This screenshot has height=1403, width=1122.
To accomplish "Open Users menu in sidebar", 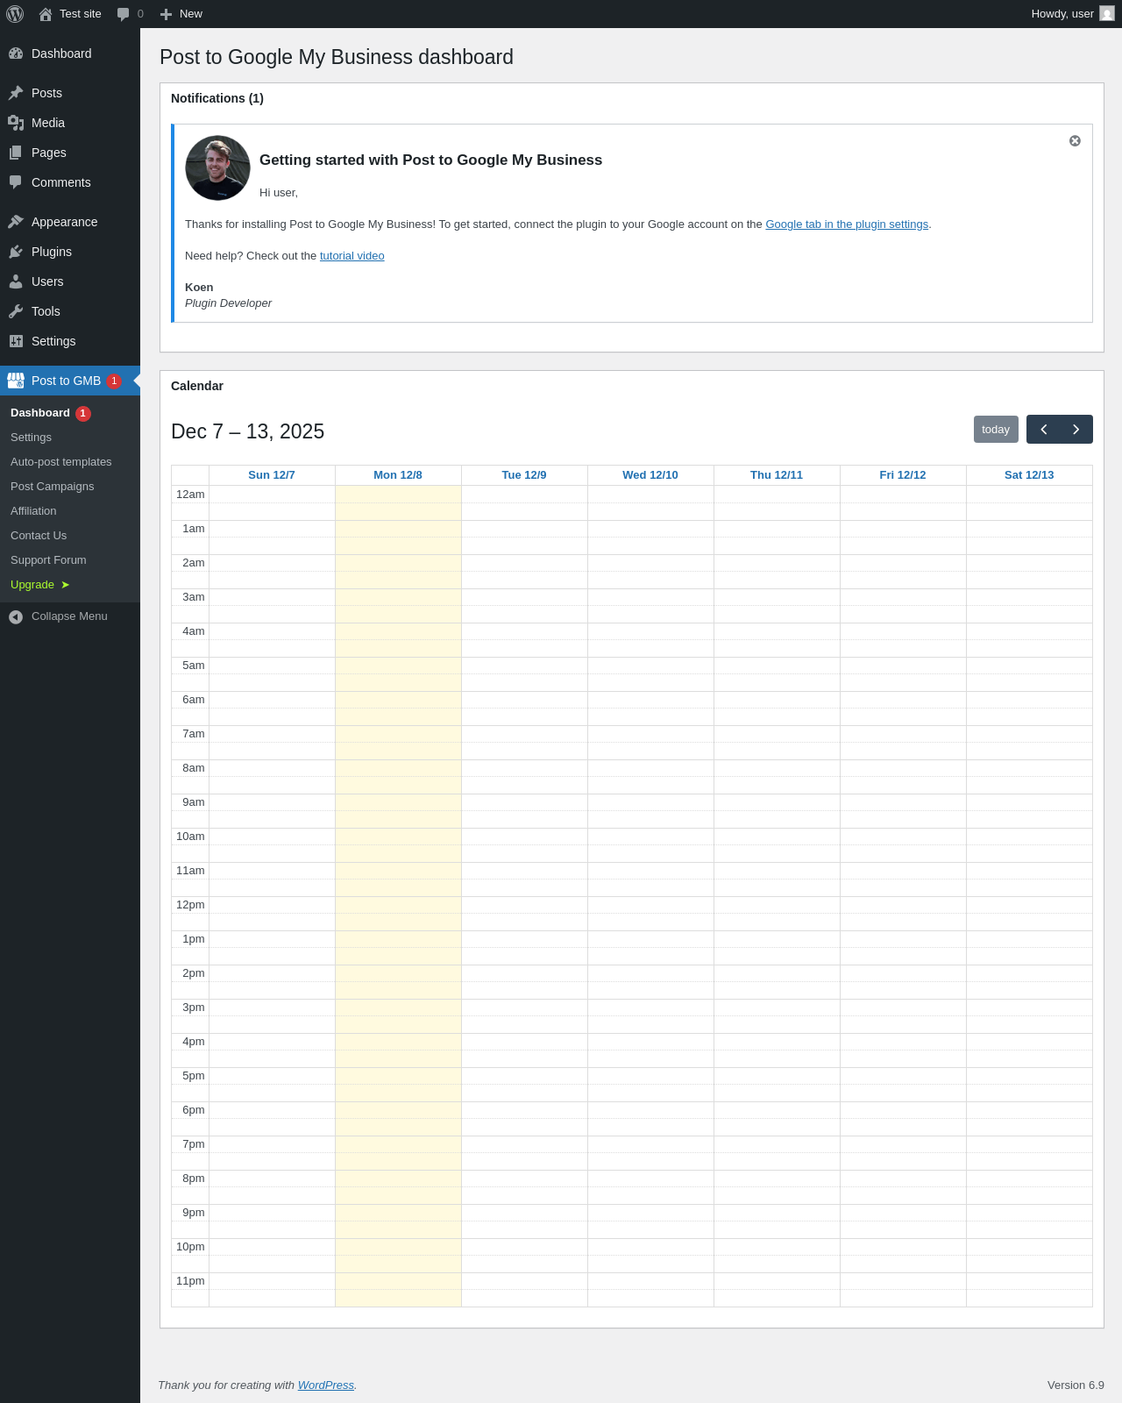I will pos(70,281).
